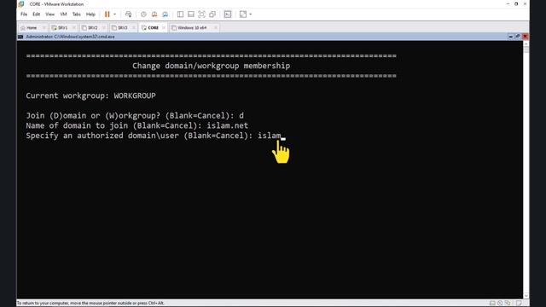Open the snapshot manager icon
The image size is (546, 307).
165,14
